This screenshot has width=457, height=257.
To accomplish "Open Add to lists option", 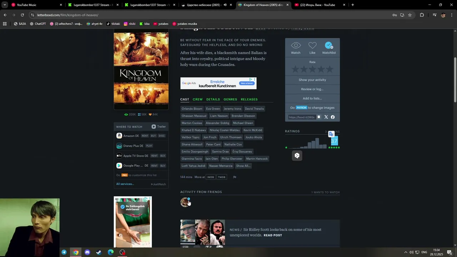I will click(x=312, y=99).
